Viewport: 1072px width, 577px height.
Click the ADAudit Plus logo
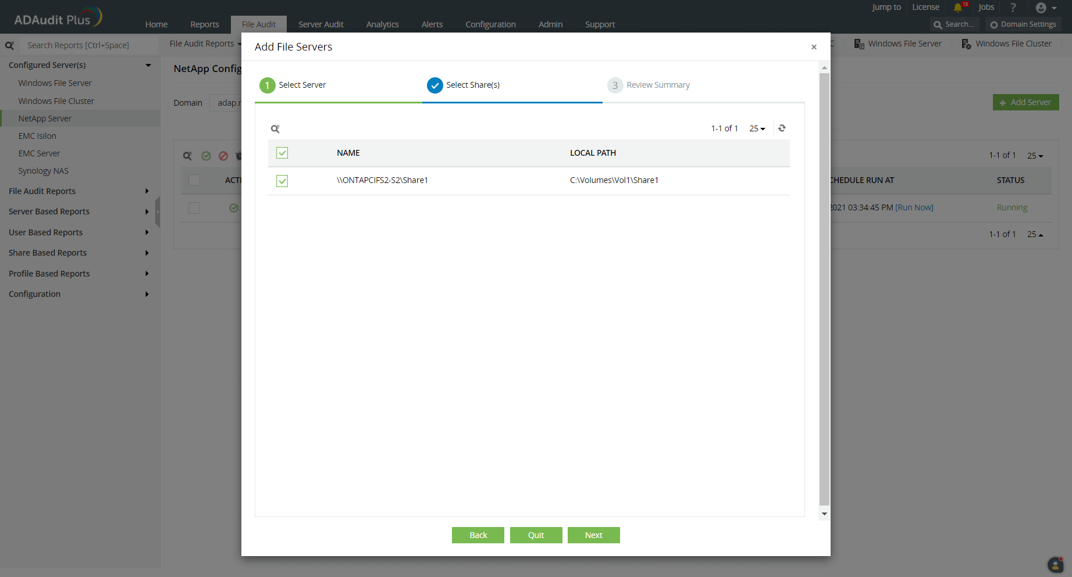[x=58, y=17]
